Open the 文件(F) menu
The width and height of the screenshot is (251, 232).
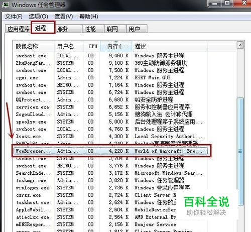[x=14, y=17]
